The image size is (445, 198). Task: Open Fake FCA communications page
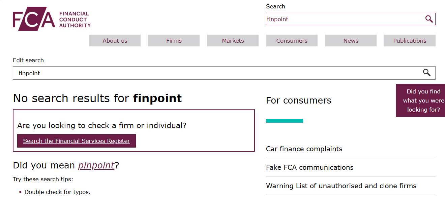(x=310, y=167)
